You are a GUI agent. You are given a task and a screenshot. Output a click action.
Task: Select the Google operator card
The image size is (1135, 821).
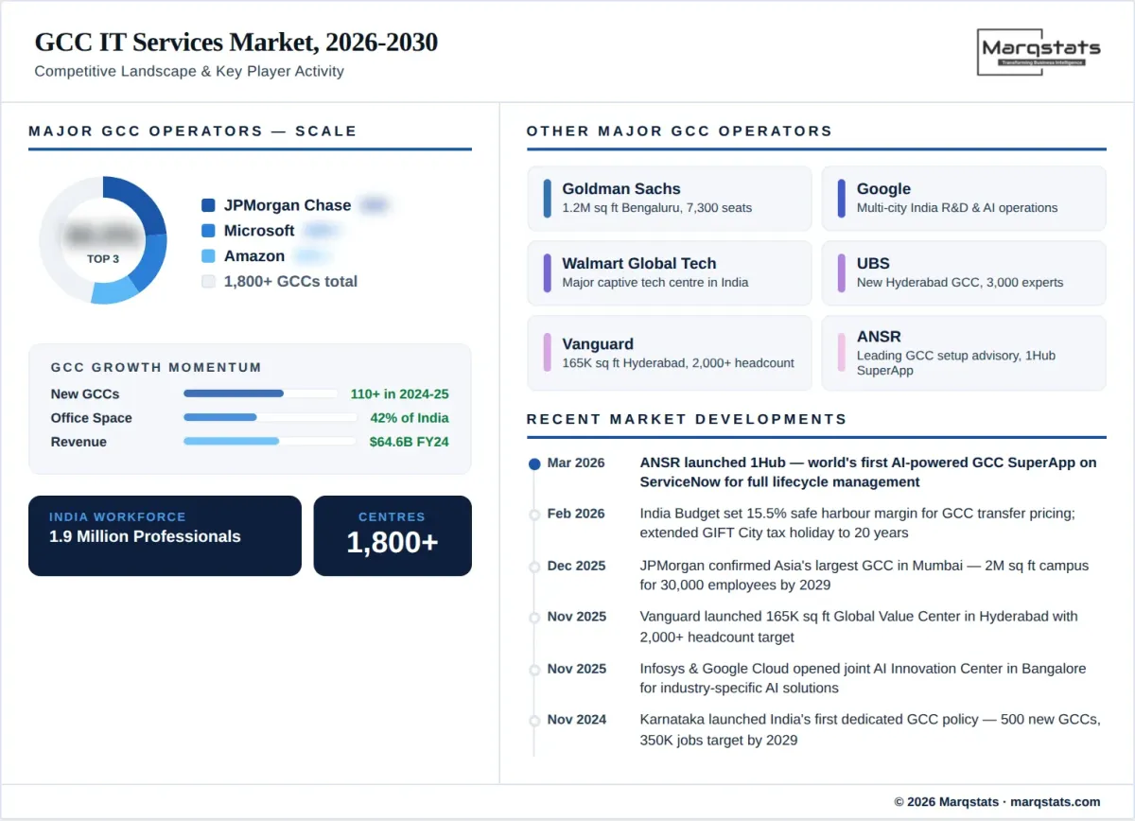963,199
